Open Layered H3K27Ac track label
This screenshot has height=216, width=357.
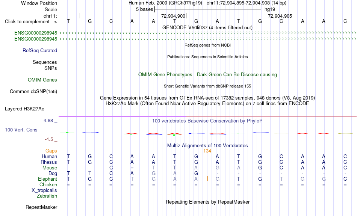(x=24, y=109)
